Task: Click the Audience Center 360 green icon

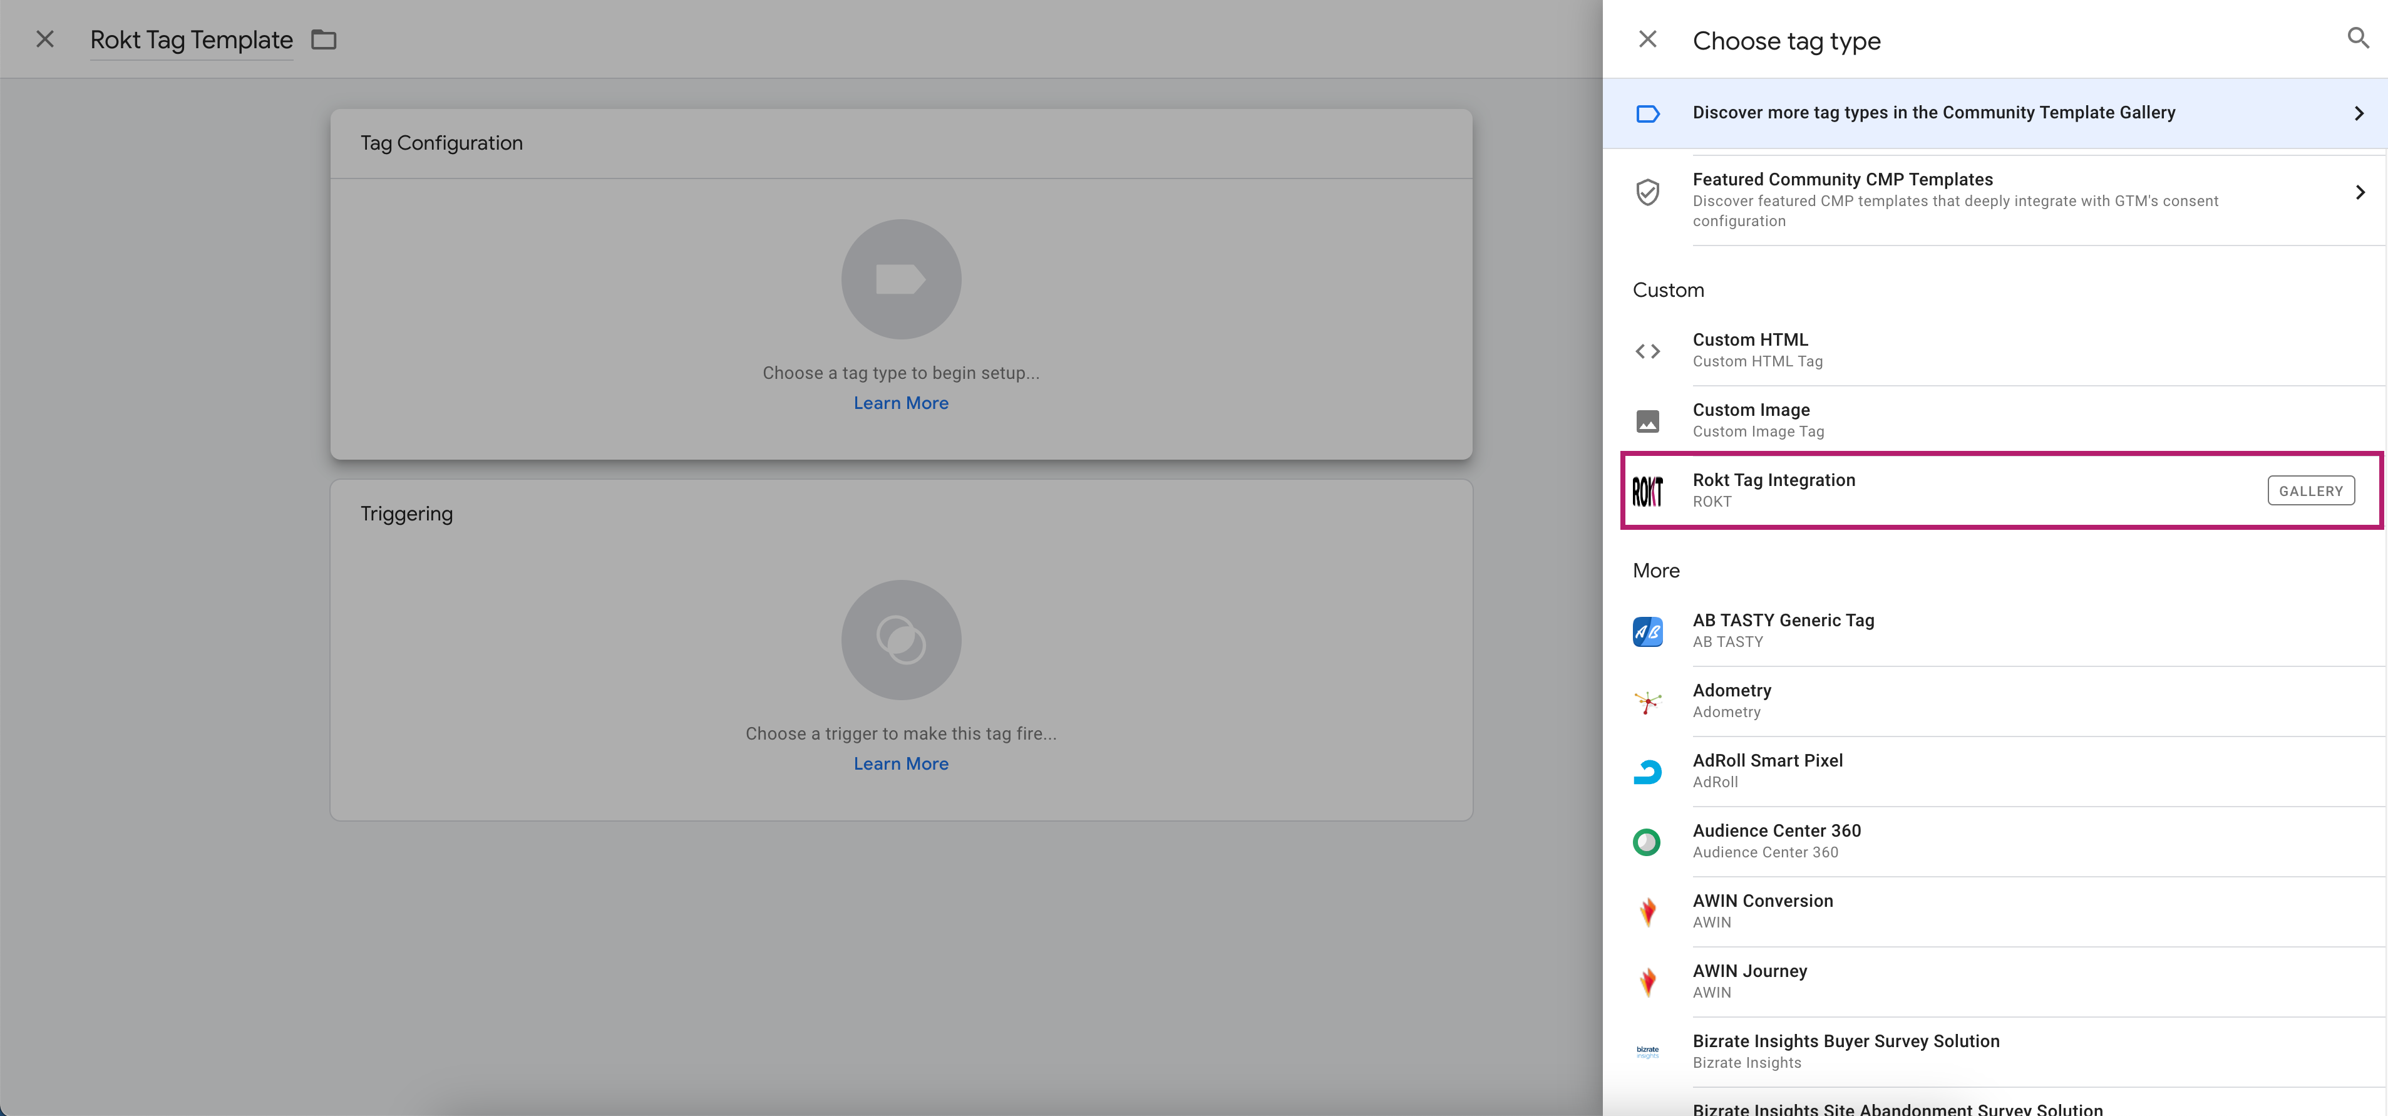Action: [1647, 842]
